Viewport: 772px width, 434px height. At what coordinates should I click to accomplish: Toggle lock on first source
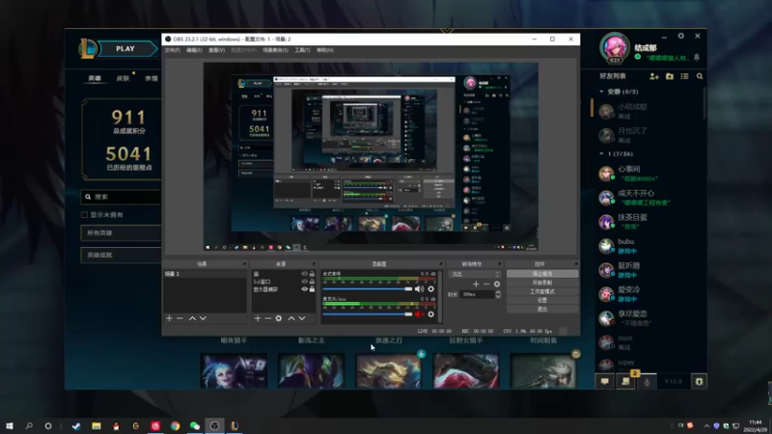point(312,274)
